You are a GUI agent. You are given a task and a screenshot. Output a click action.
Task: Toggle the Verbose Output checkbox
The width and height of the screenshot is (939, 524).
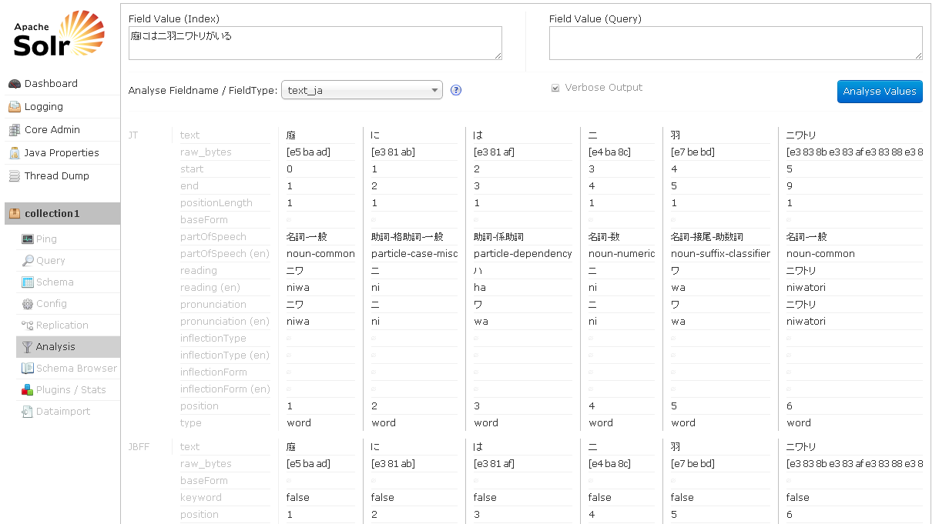click(555, 88)
